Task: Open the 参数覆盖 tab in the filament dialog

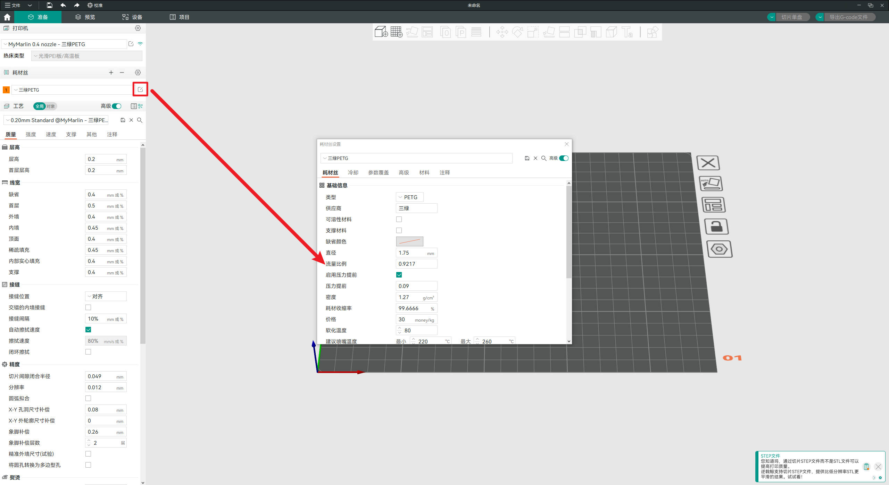Action: (379, 172)
